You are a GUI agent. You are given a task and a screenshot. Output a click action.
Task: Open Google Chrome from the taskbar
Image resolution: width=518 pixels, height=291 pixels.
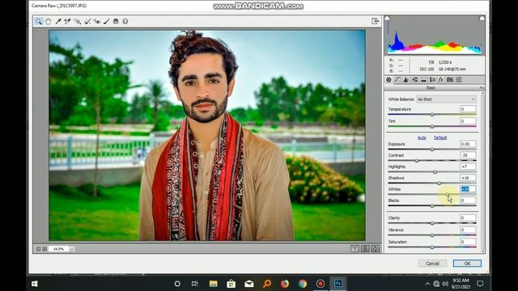click(x=303, y=284)
